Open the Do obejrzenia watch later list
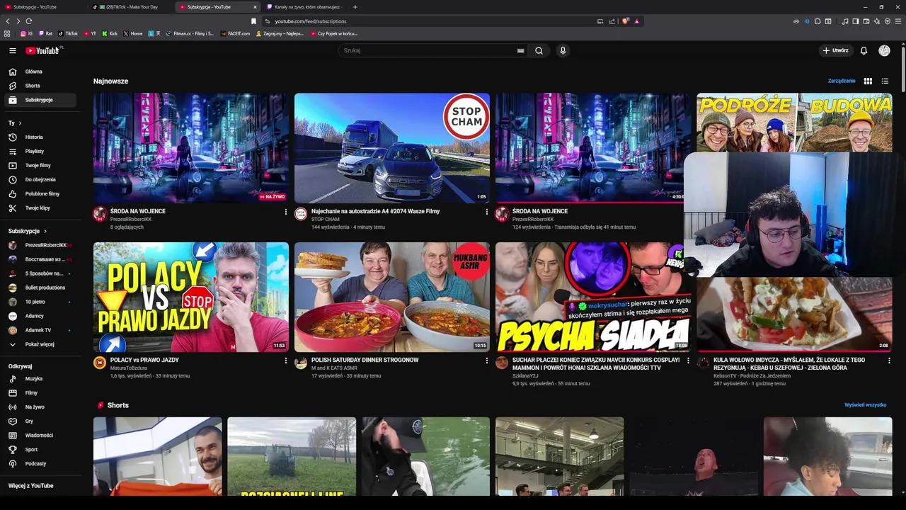This screenshot has width=906, height=510. point(39,179)
